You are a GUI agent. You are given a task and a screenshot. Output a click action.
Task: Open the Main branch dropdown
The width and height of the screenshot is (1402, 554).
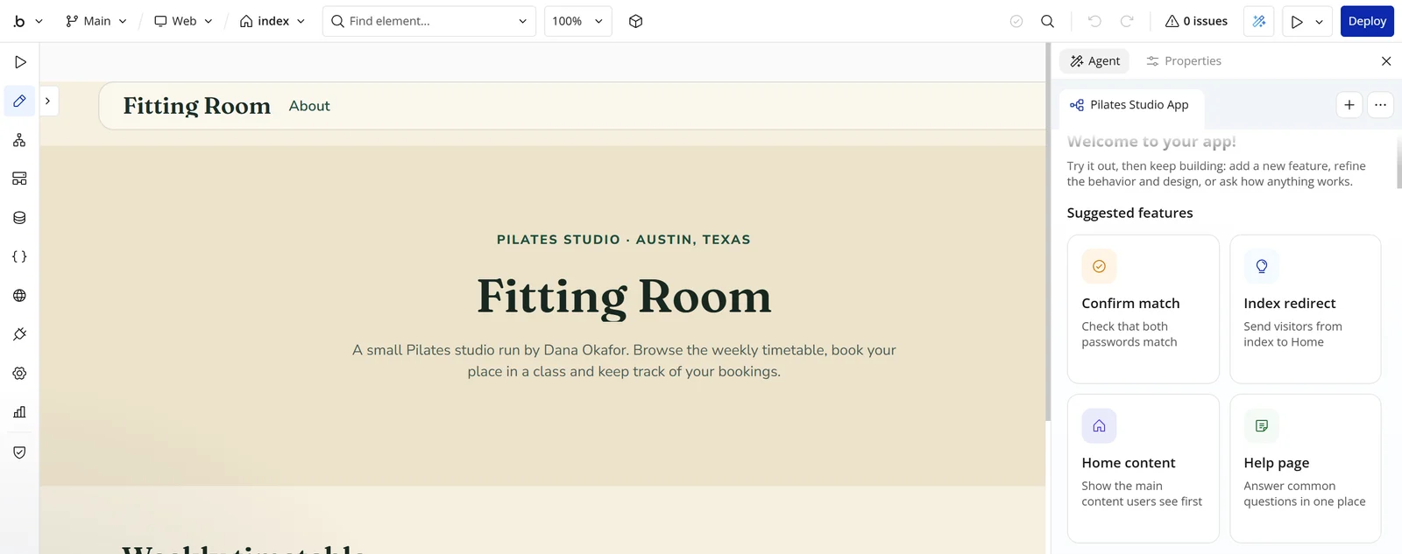(x=96, y=21)
